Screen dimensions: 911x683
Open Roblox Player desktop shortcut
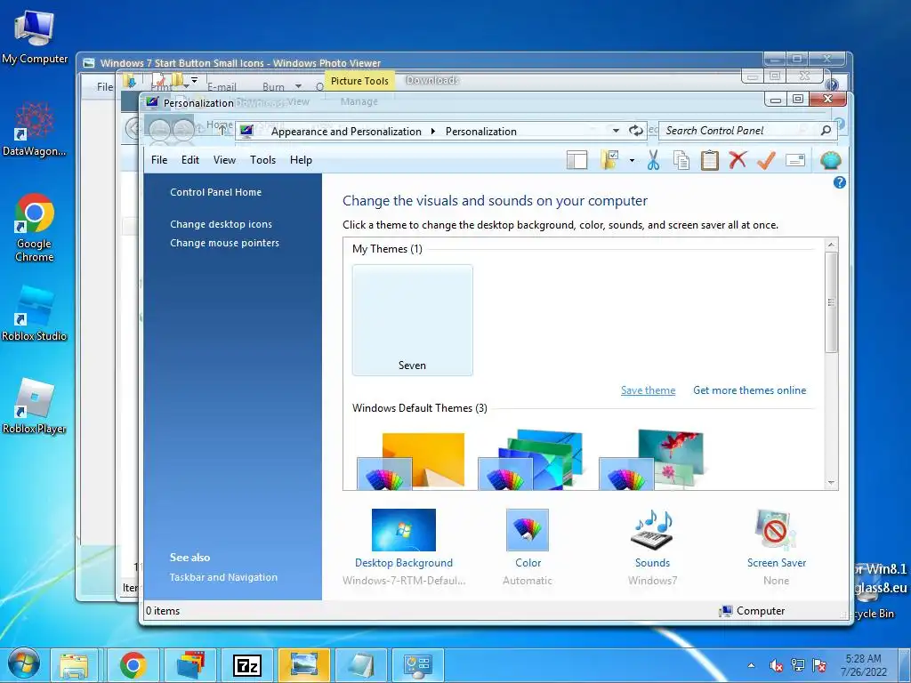pyautogui.click(x=35, y=406)
